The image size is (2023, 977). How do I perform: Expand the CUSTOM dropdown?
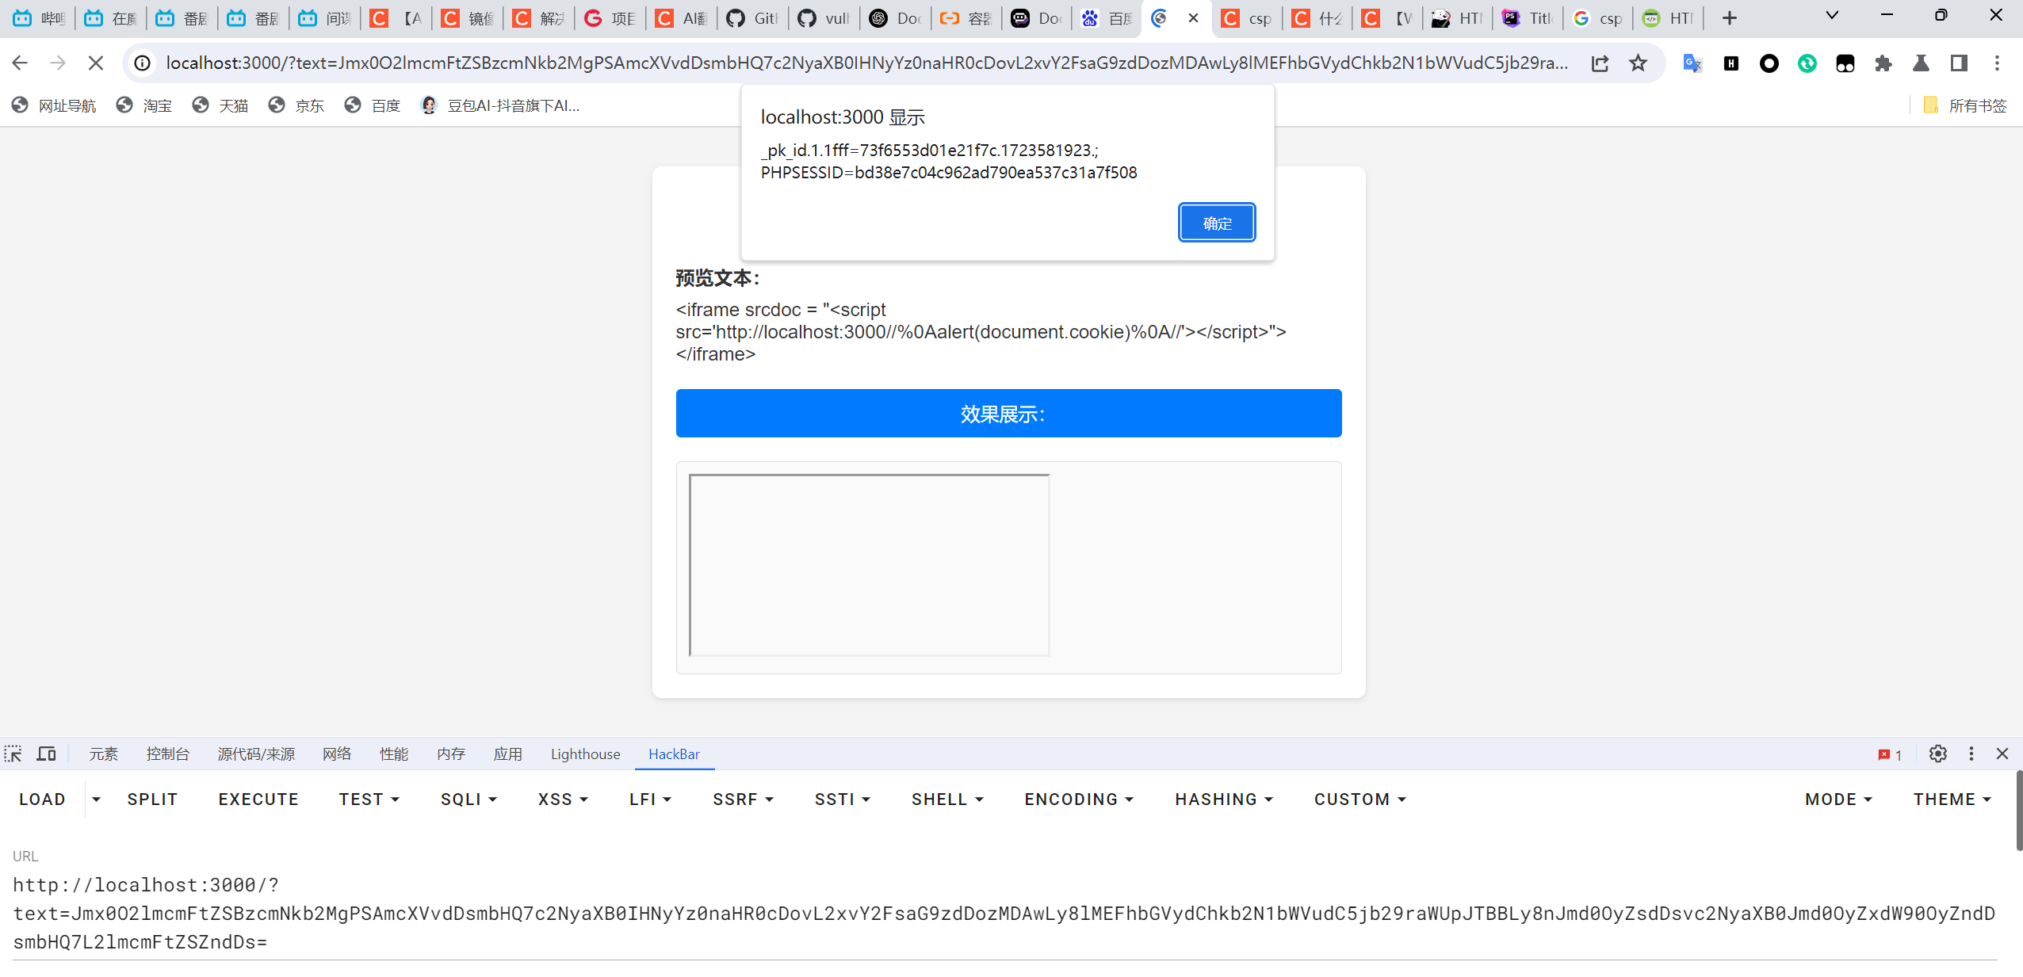1360,800
